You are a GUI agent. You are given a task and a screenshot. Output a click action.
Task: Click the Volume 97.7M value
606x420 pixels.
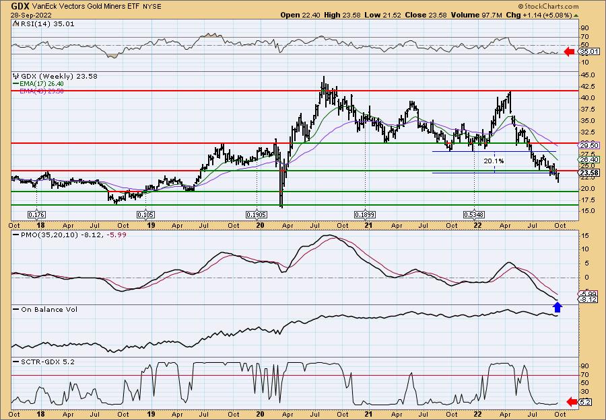click(x=476, y=15)
